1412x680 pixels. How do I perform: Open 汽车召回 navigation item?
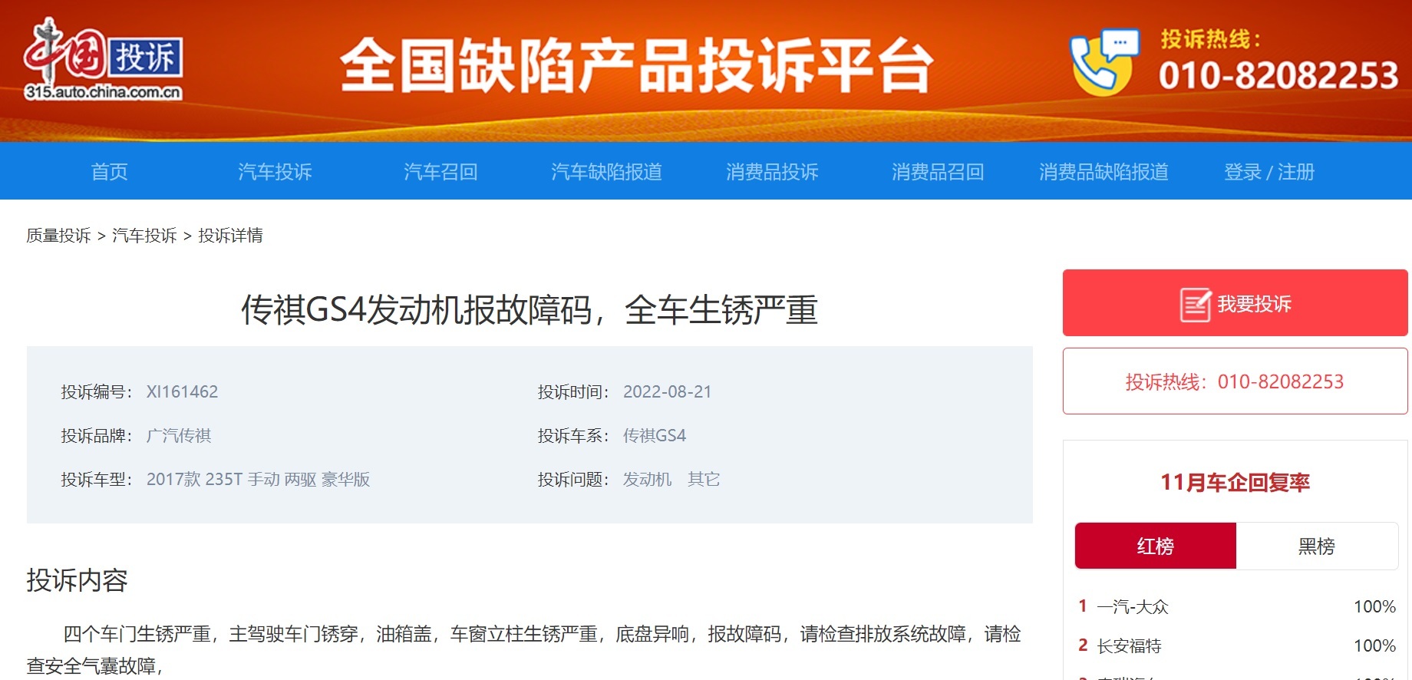pos(440,172)
